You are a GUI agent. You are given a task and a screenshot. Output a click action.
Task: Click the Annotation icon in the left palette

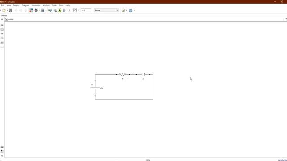point(2,38)
